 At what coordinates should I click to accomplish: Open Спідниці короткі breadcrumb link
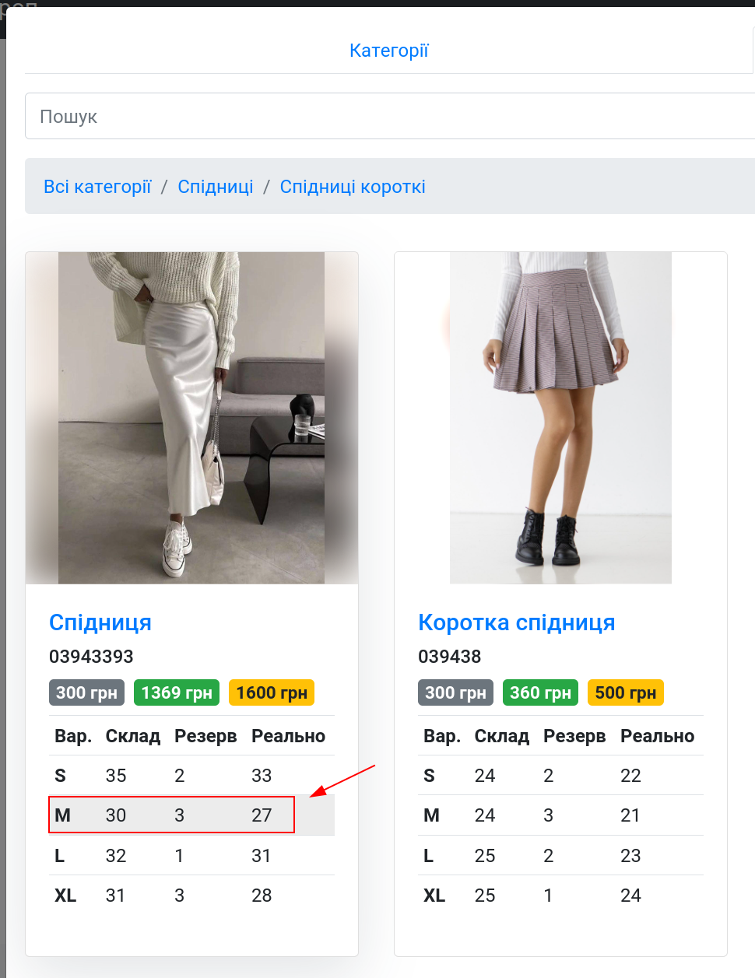pos(353,187)
